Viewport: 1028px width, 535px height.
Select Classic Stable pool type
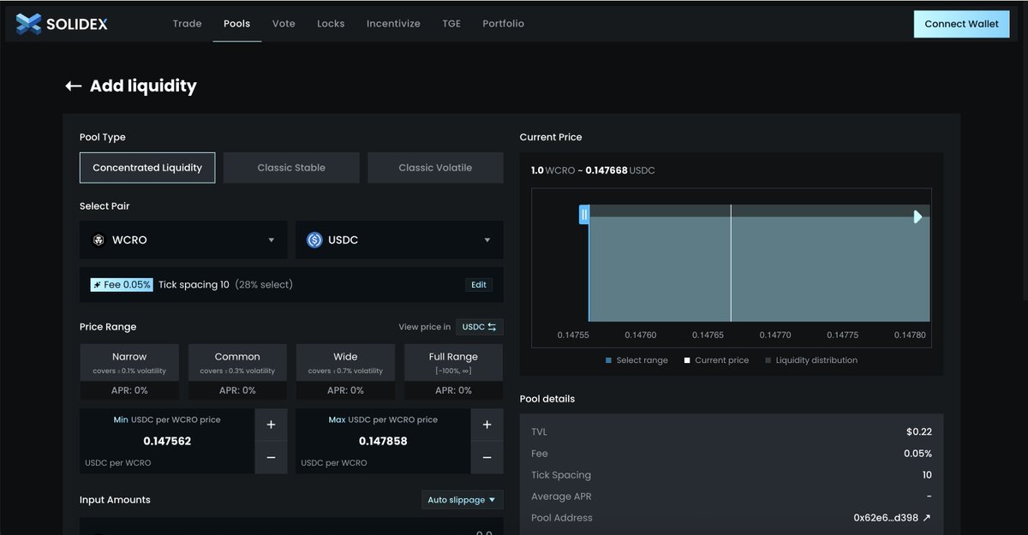coord(291,168)
